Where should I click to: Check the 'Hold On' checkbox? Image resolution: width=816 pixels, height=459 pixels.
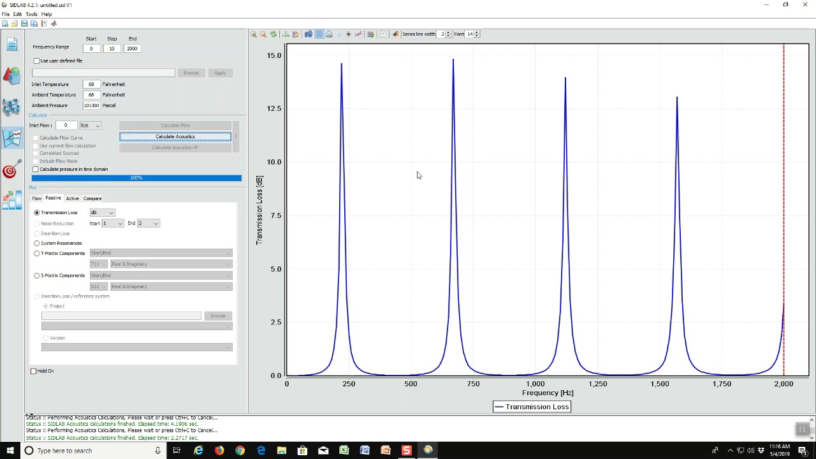[34, 371]
